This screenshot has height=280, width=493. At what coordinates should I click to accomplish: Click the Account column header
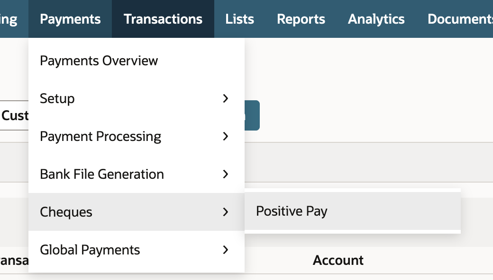coord(338,260)
